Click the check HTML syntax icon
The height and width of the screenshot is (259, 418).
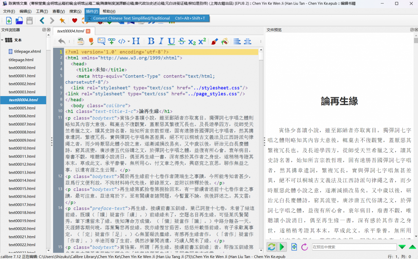pyautogui.click(x=80, y=41)
